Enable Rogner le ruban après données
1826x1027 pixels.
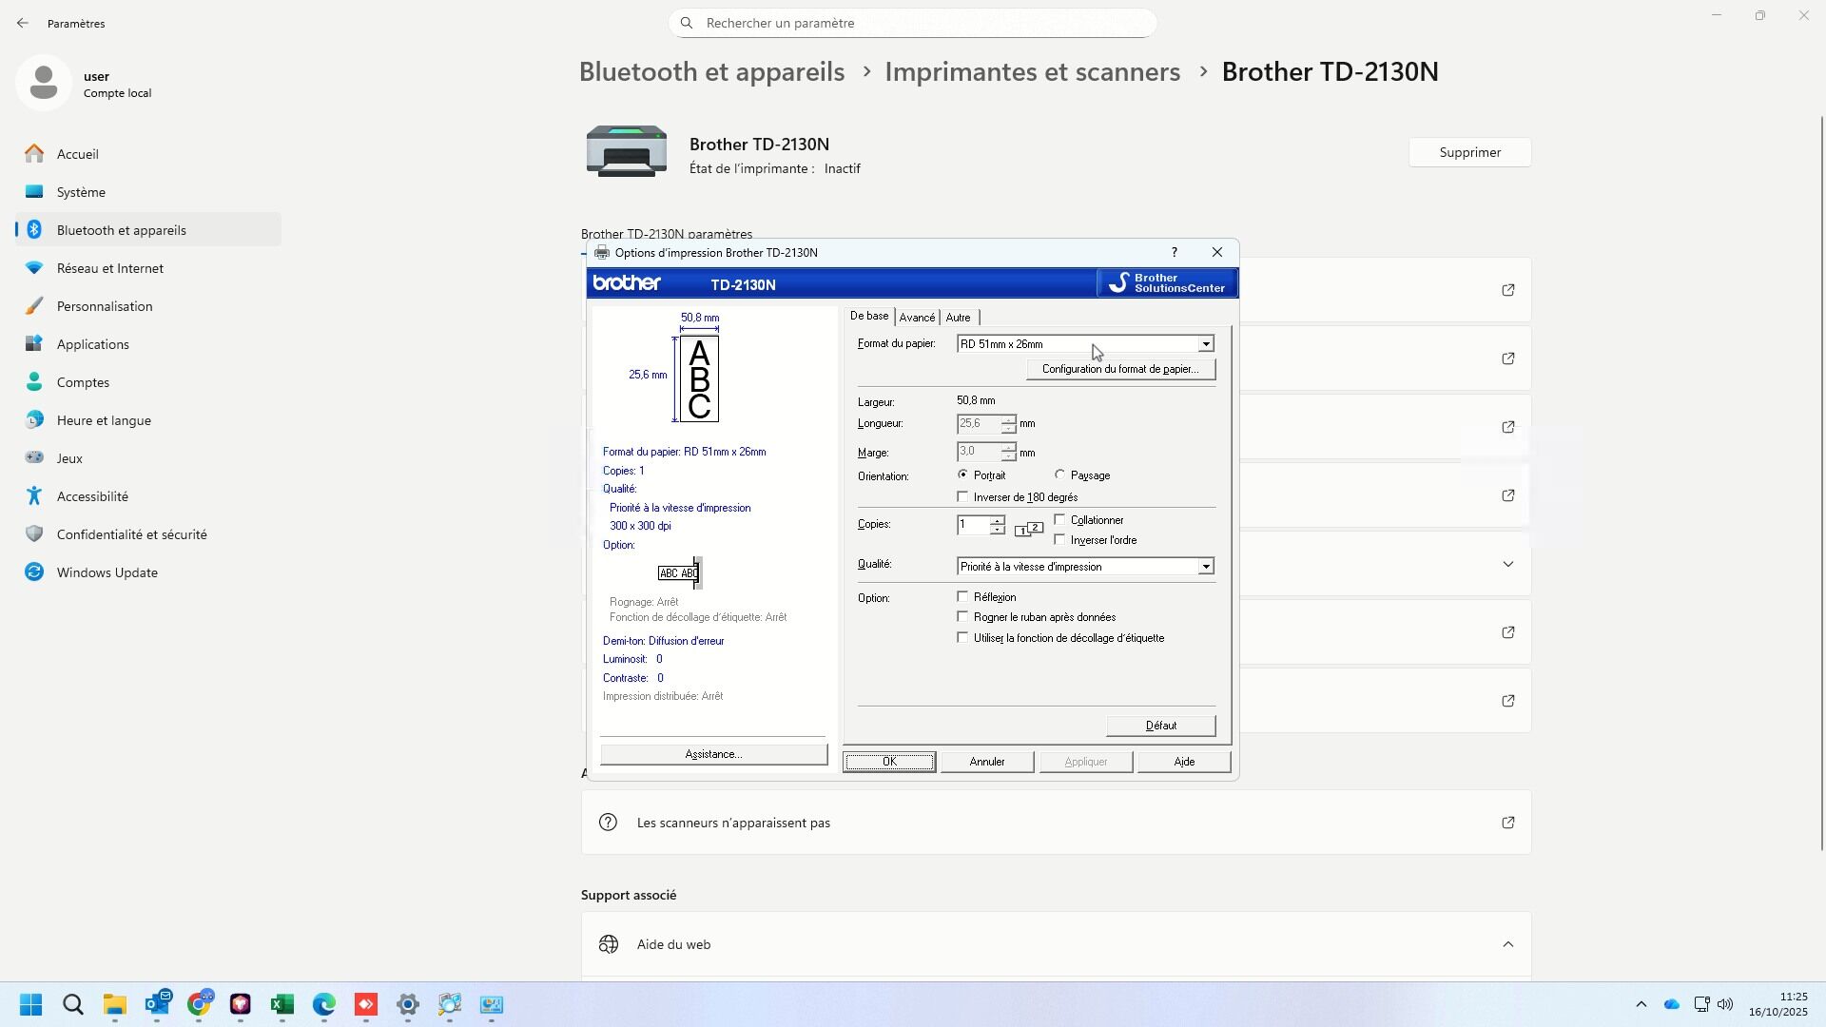(x=962, y=617)
